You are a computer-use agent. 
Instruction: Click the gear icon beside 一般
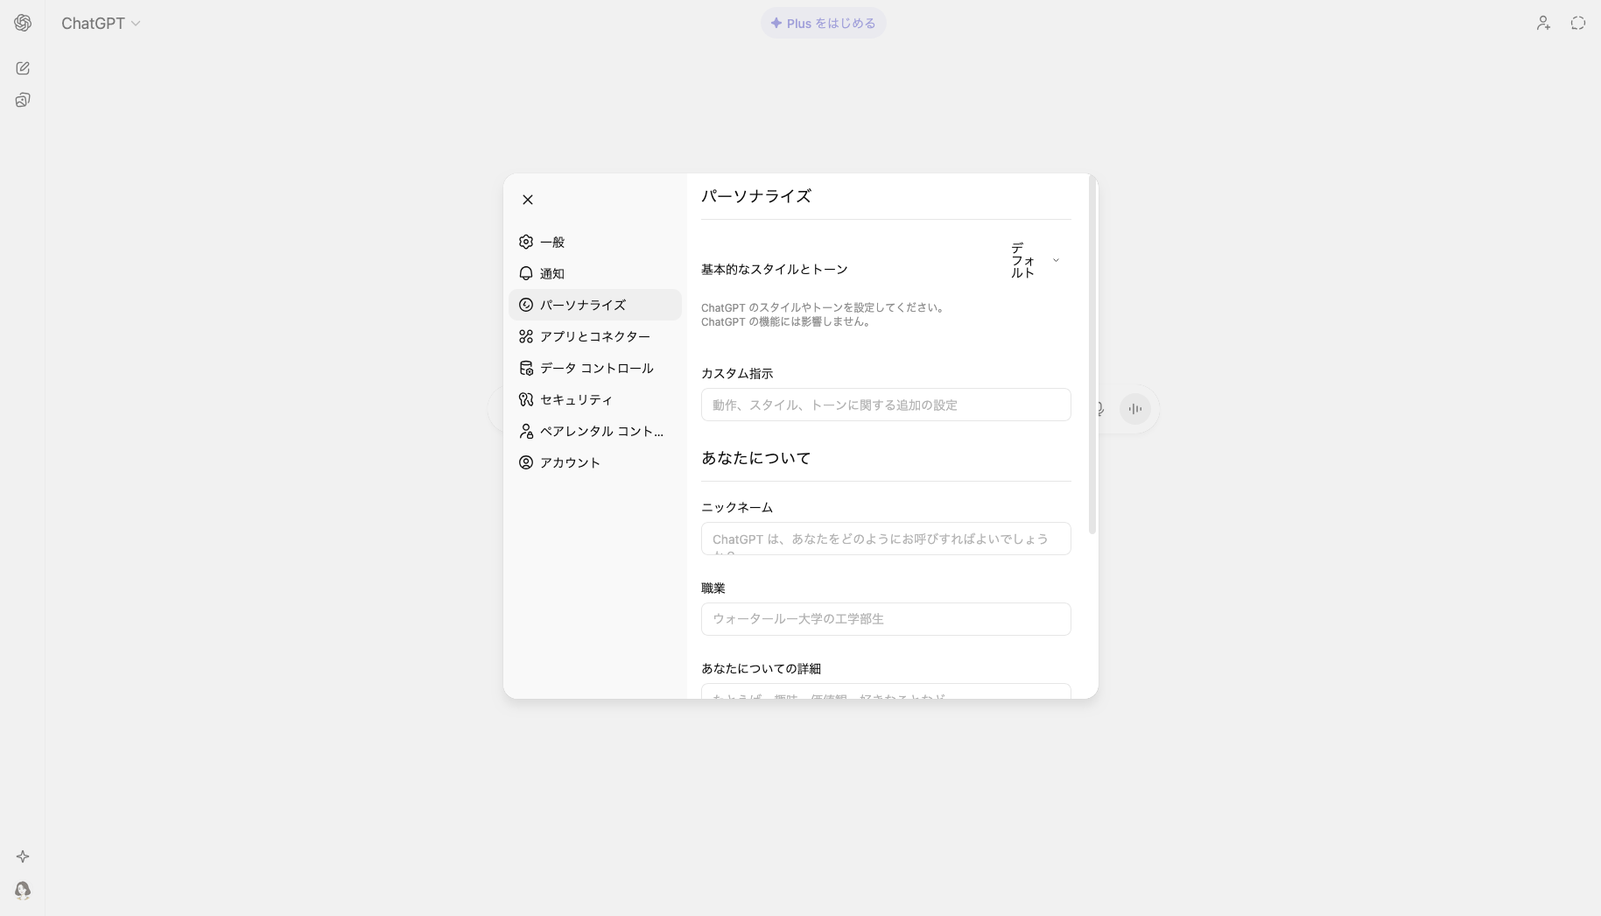[x=526, y=242]
